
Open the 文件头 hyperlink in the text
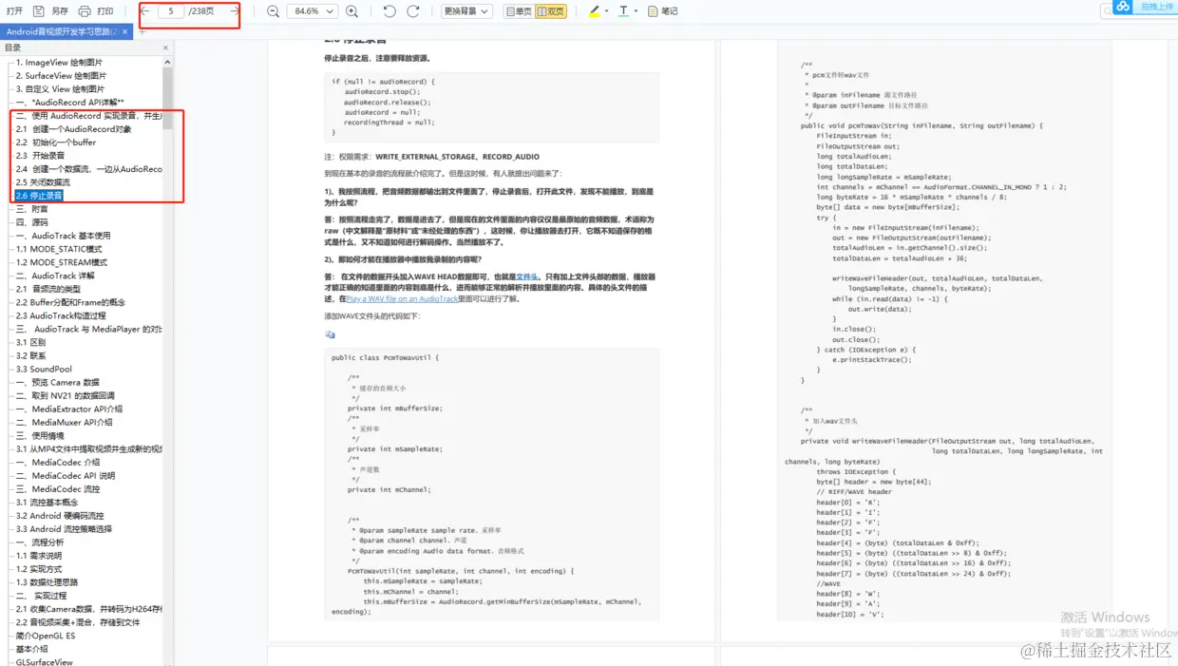(527, 276)
